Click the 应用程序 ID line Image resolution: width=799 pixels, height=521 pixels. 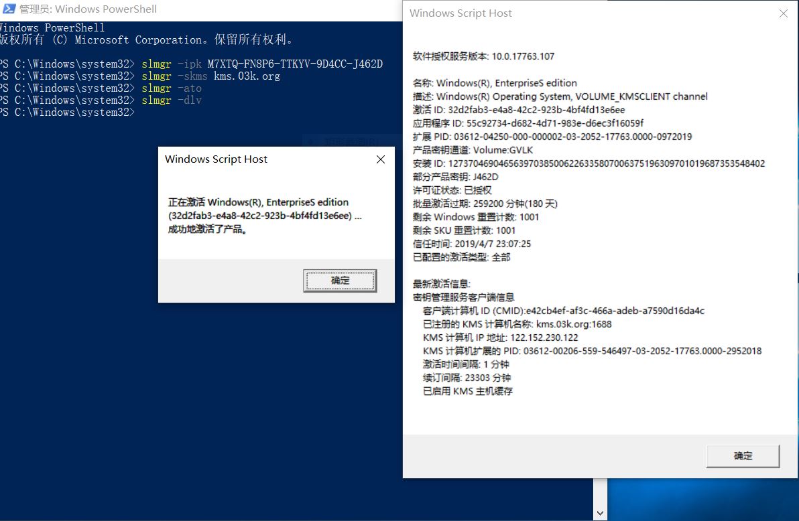(528, 123)
